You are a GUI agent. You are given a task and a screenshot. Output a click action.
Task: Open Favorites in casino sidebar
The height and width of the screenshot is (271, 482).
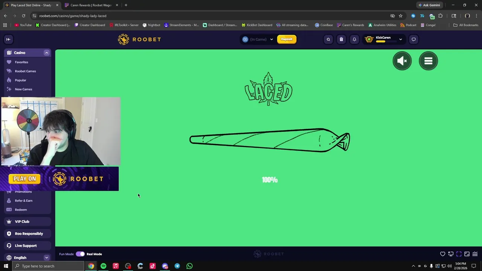[21, 62]
